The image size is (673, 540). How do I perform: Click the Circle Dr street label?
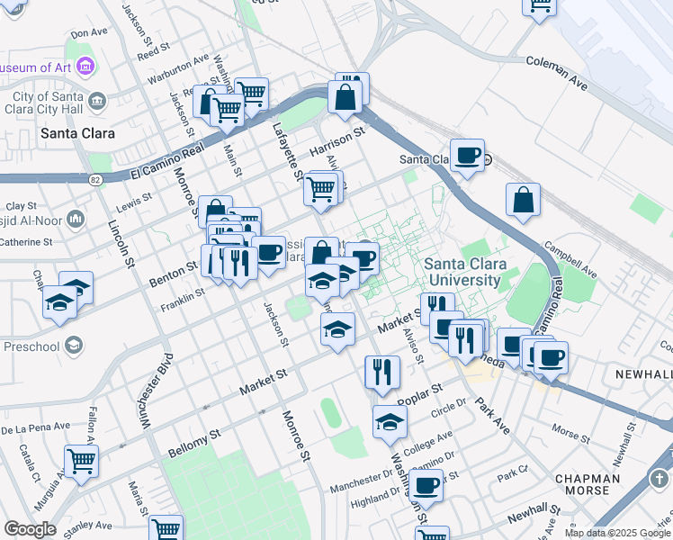pyautogui.click(x=449, y=408)
